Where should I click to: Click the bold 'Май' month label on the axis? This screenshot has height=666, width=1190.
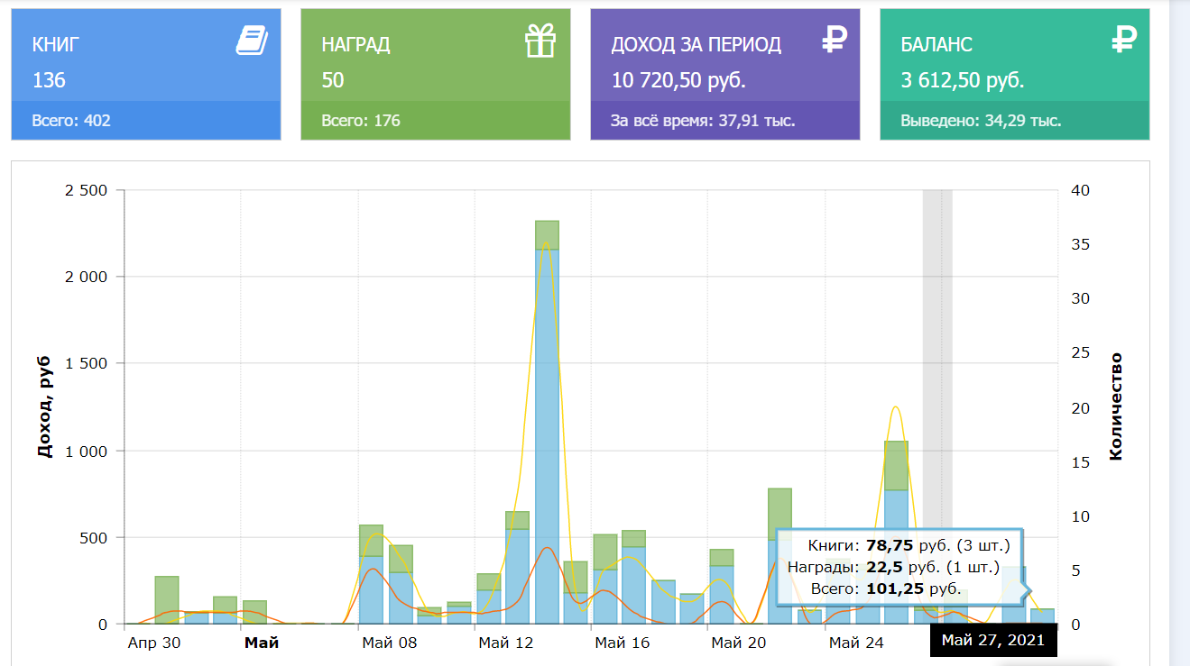(x=262, y=643)
